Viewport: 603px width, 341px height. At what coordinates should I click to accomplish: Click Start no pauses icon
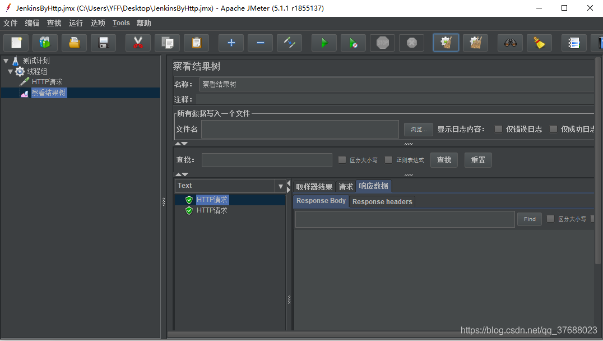coord(354,43)
